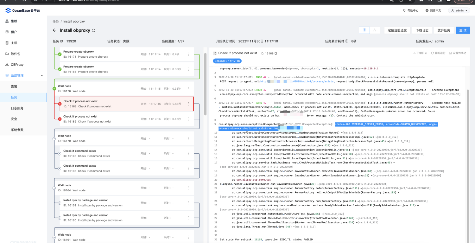Click the 任务 breadcrumb link

(56, 22)
